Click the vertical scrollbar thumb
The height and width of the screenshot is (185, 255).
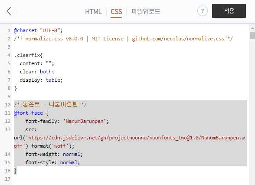[252, 35]
